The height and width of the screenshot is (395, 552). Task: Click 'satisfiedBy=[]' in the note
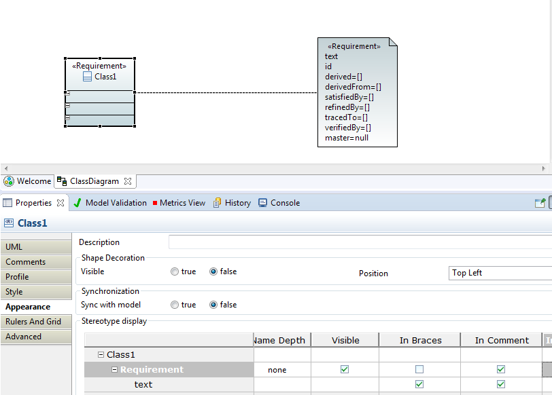pos(349,97)
